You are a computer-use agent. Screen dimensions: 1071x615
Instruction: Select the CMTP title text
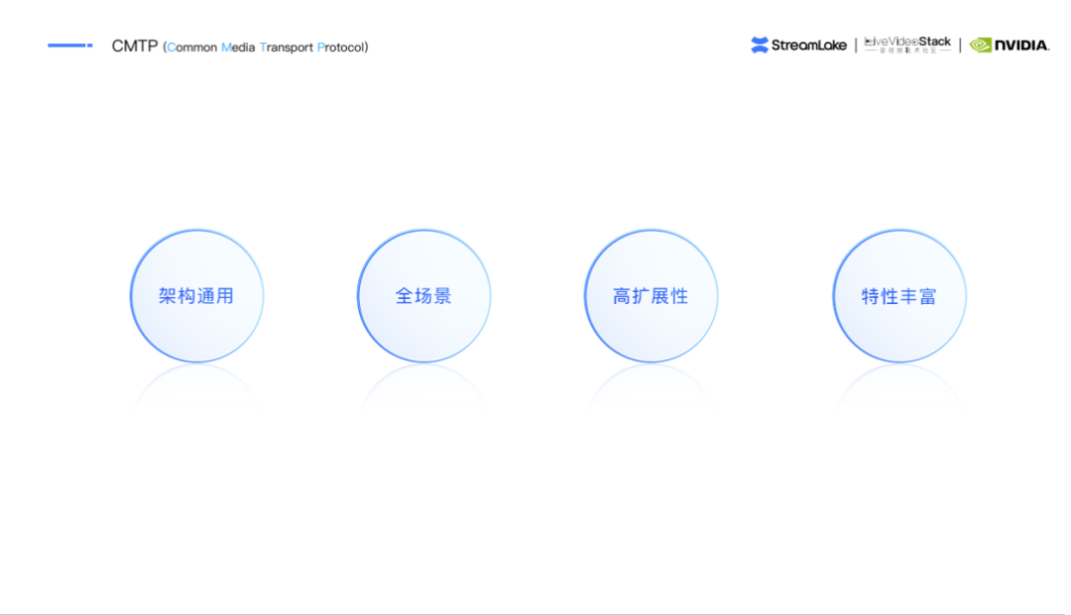[x=134, y=47]
